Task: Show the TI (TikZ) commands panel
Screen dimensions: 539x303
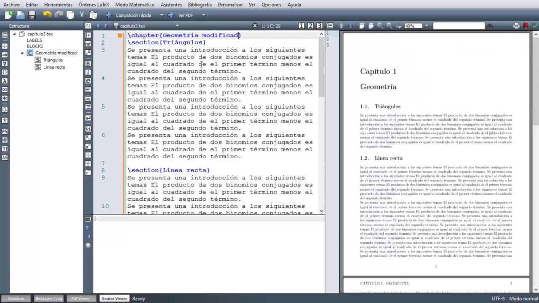Action: [5, 149]
